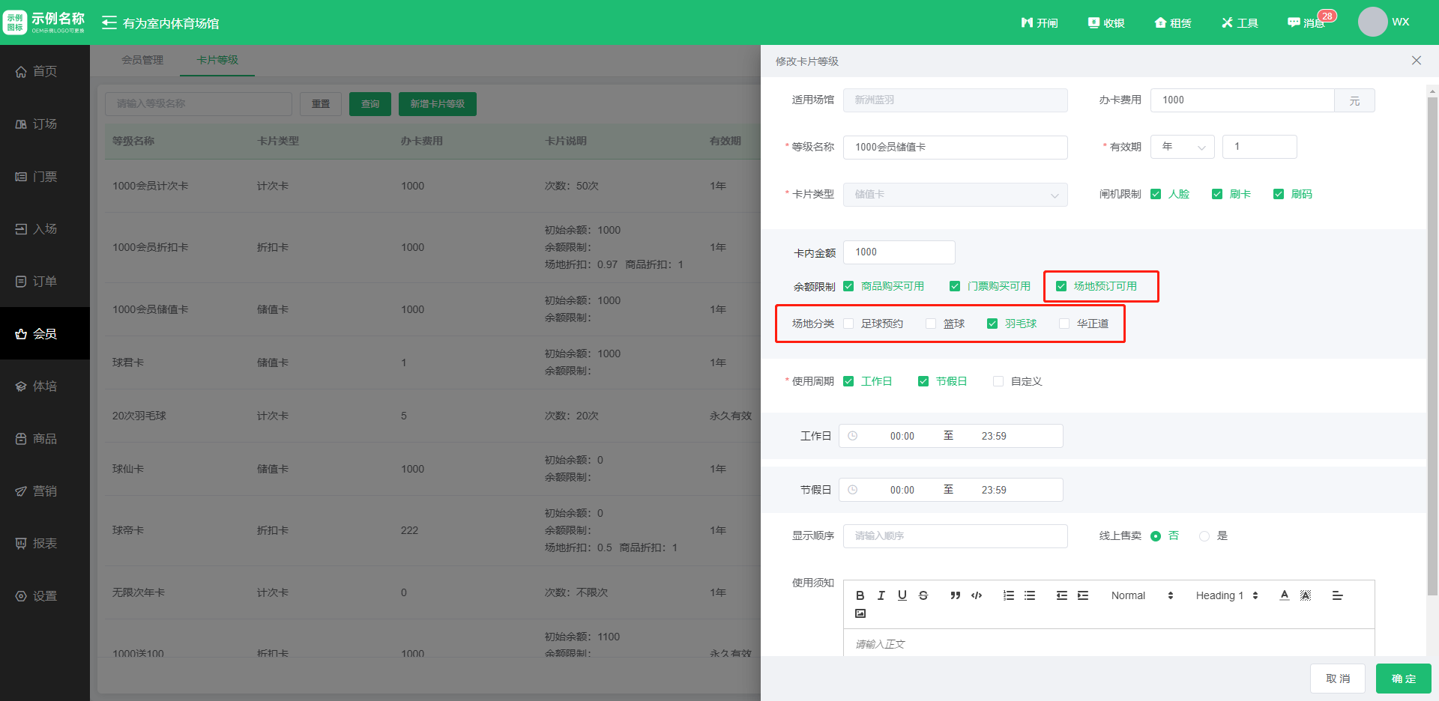Click the WX user avatar
Viewport: 1439px width, 701px height.
click(x=1372, y=22)
